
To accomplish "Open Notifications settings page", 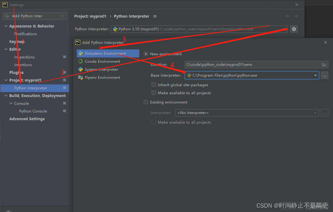I will pyautogui.click(x=25, y=34).
